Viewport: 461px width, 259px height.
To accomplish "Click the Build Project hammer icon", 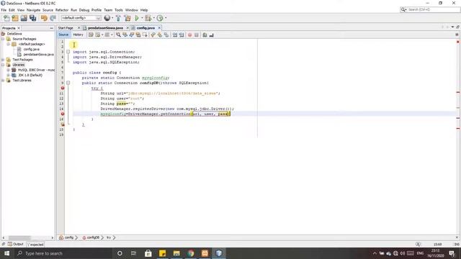I will pos(118,18).
